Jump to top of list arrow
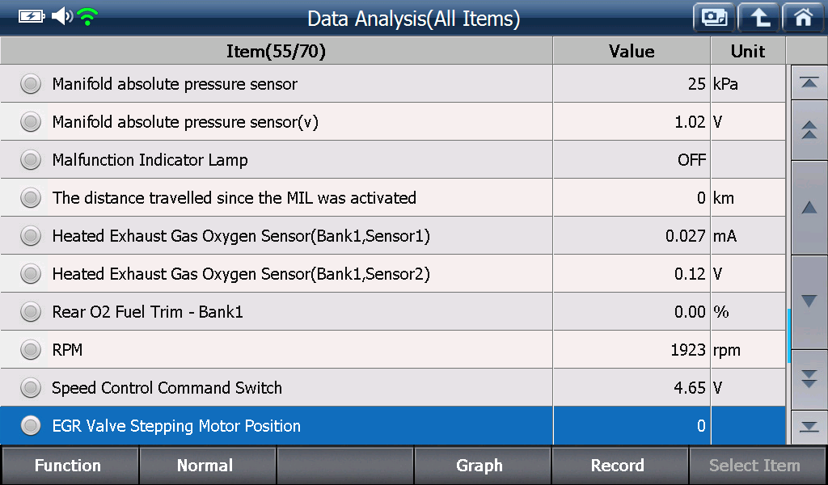The height and width of the screenshot is (485, 828). (x=809, y=82)
